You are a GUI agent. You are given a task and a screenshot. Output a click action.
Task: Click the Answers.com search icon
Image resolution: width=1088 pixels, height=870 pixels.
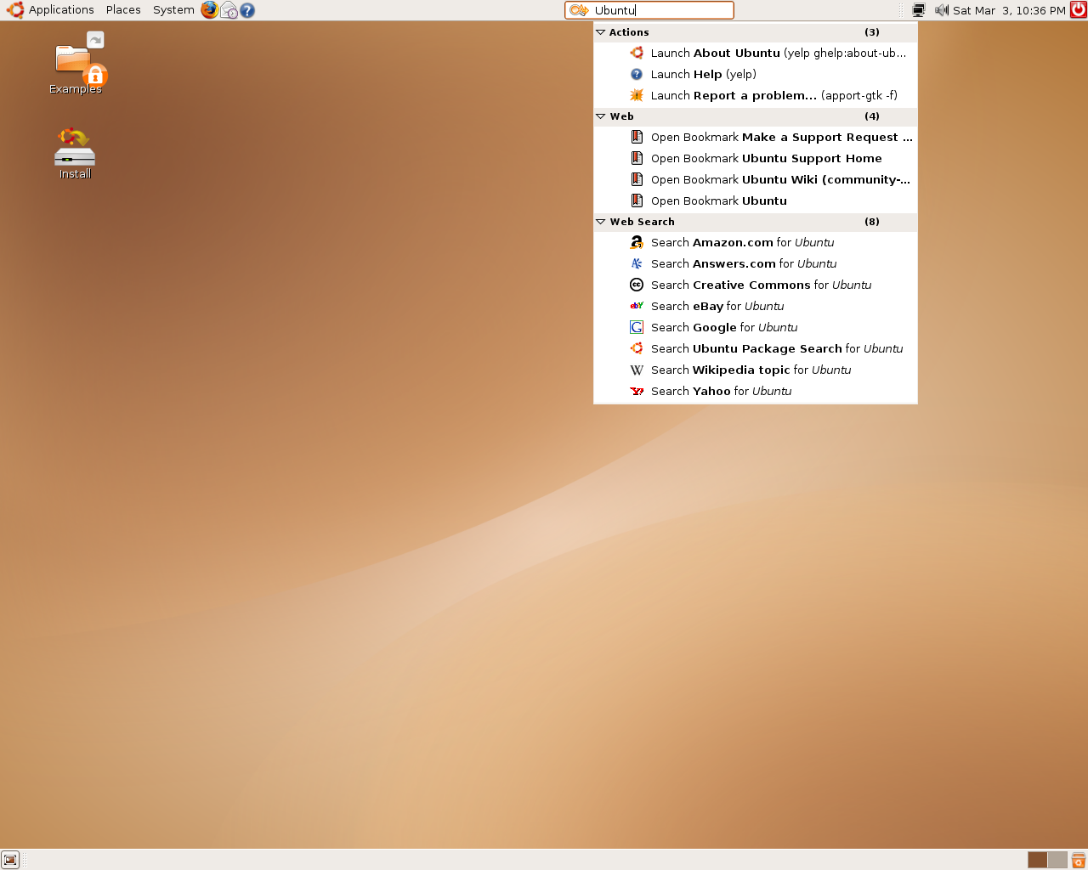click(637, 263)
